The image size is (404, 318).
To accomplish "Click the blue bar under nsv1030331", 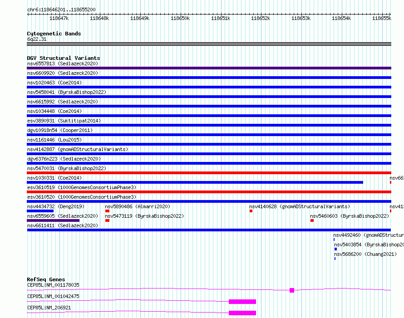I will (195, 182).
